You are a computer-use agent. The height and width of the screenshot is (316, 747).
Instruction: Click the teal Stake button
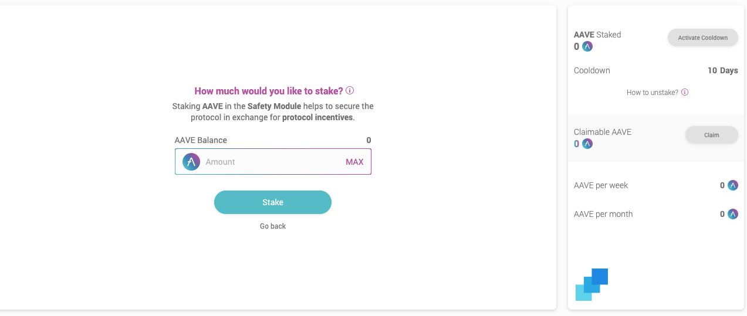click(x=273, y=202)
